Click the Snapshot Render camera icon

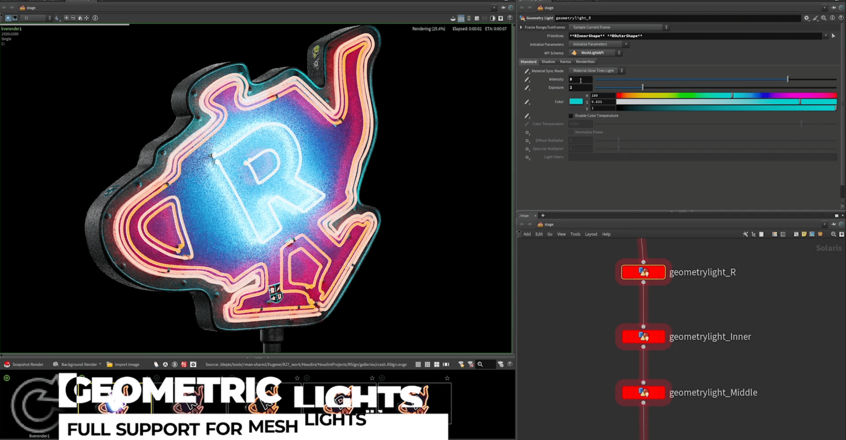click(x=7, y=364)
